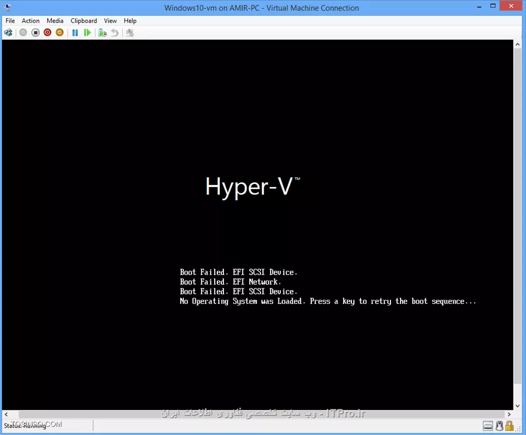Viewport: 526px width, 435px height.
Task: Open the Action menu
Action: click(30, 21)
